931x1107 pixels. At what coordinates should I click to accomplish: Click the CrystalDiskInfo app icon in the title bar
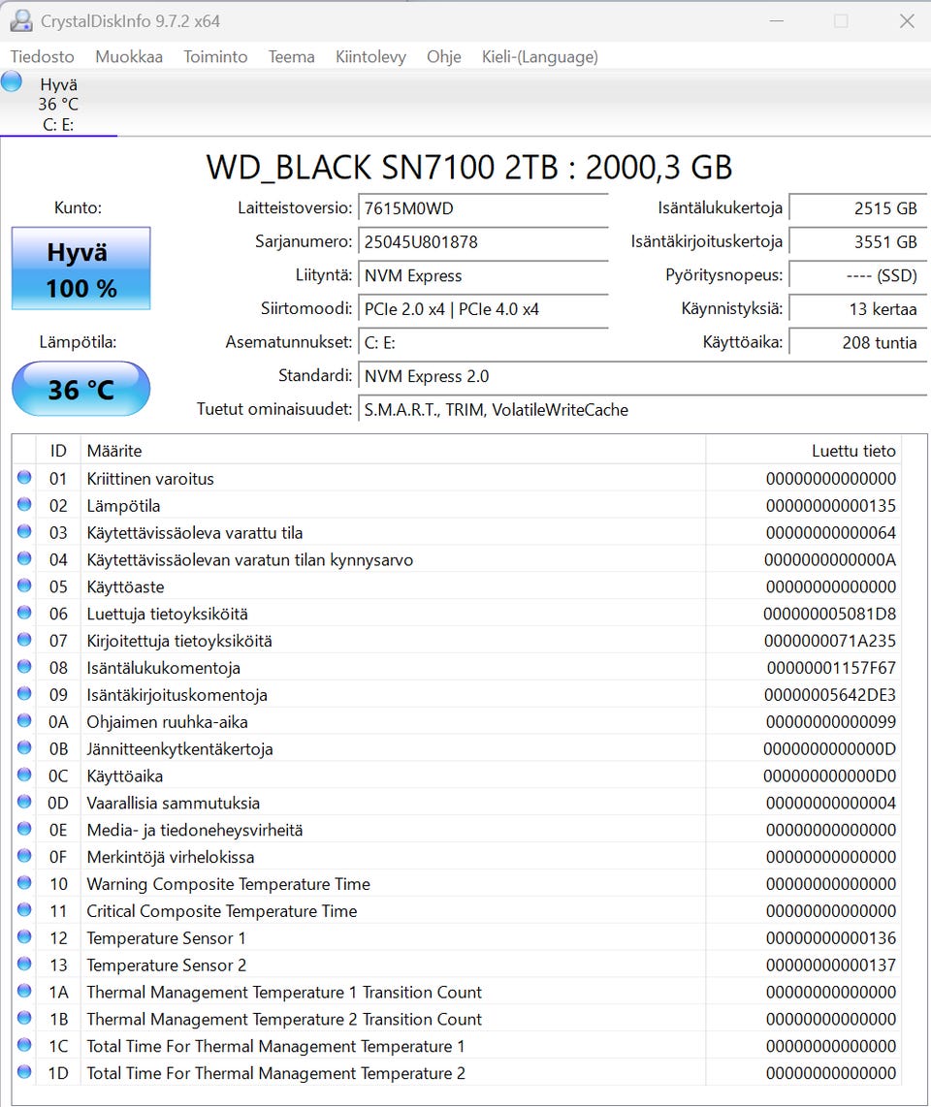[x=20, y=20]
